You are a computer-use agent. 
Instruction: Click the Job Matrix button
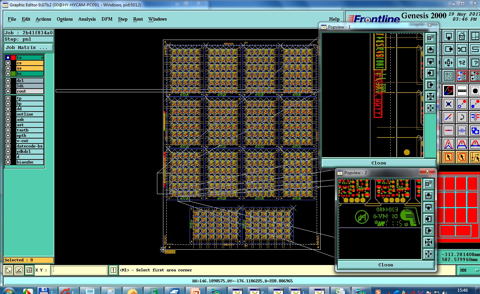pos(28,47)
